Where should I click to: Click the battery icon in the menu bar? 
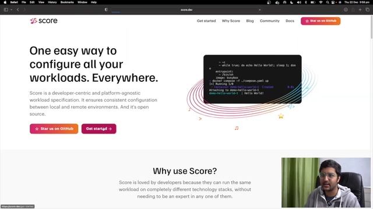pos(313,2)
